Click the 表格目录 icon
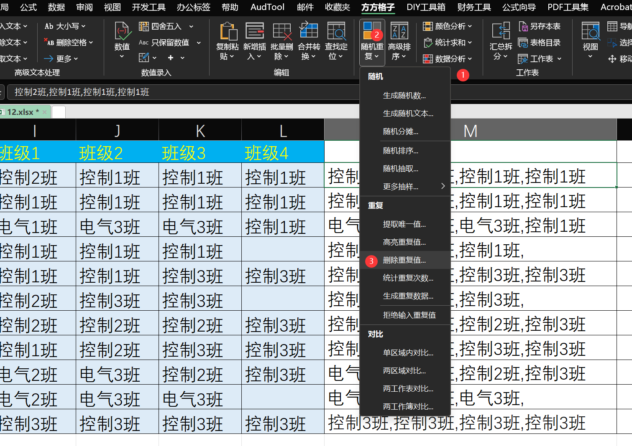Image resolution: width=632 pixels, height=446 pixels. coord(523,43)
